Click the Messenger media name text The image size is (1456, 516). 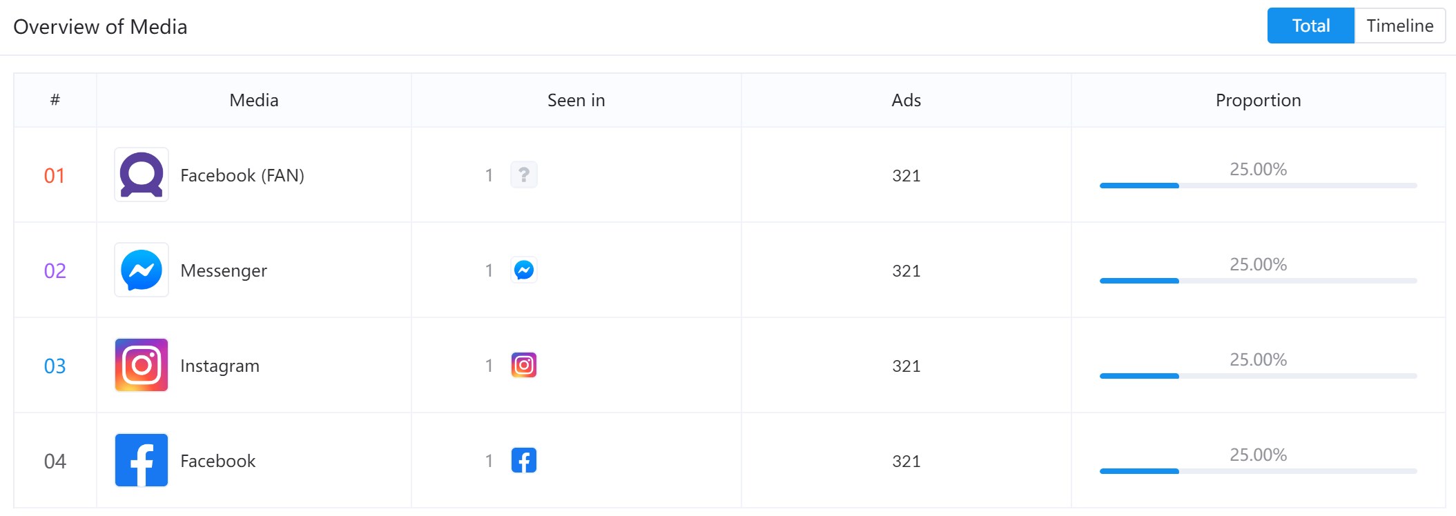click(224, 270)
